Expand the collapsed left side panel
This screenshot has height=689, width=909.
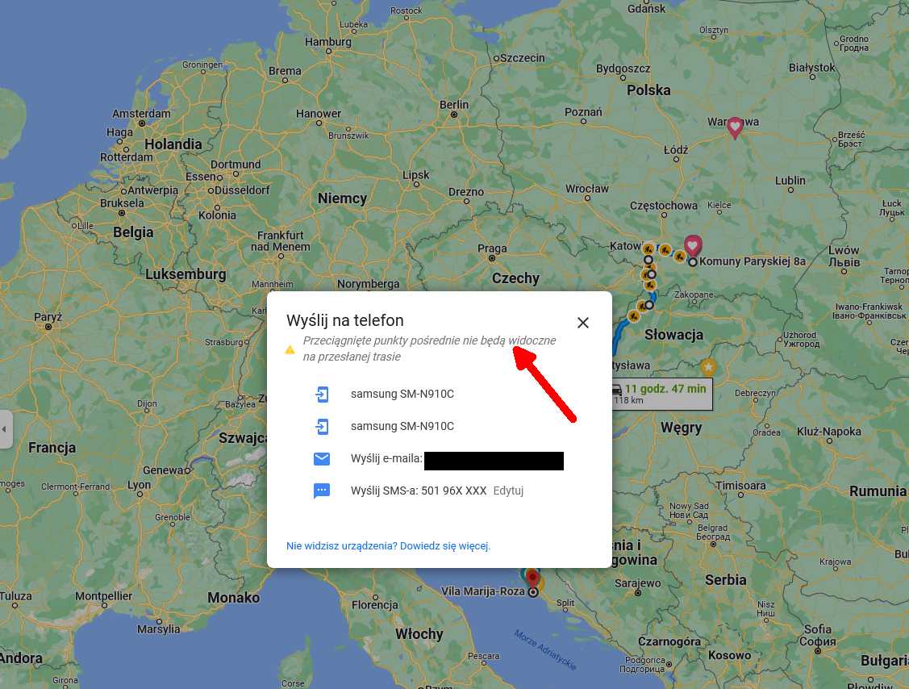pyautogui.click(x=5, y=430)
